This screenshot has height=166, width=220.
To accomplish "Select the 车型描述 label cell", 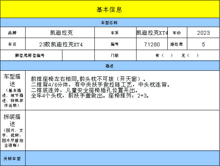I will [x=13, y=90].
